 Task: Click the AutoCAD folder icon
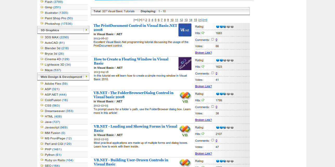(42, 42)
